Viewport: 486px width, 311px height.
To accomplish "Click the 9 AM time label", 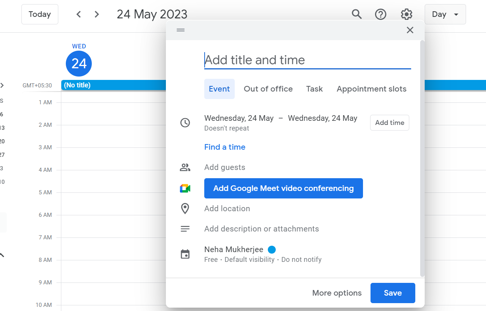I will click(x=45, y=282).
